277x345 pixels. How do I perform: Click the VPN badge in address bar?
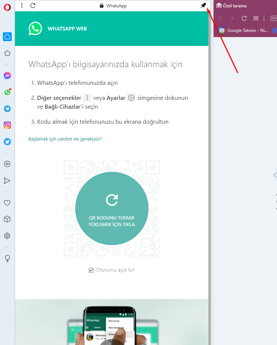(274, 18)
